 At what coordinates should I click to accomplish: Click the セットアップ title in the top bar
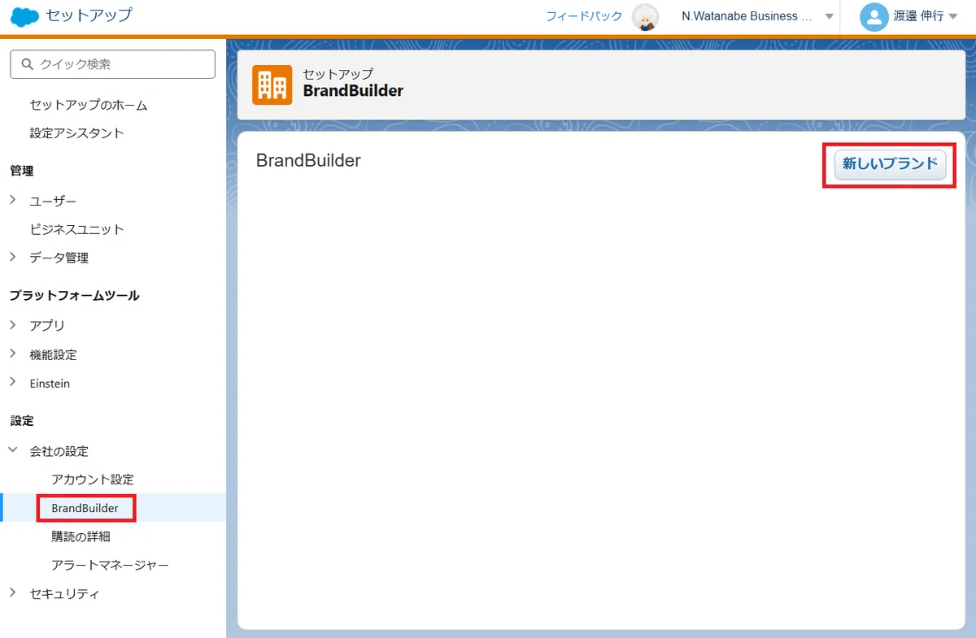(89, 15)
